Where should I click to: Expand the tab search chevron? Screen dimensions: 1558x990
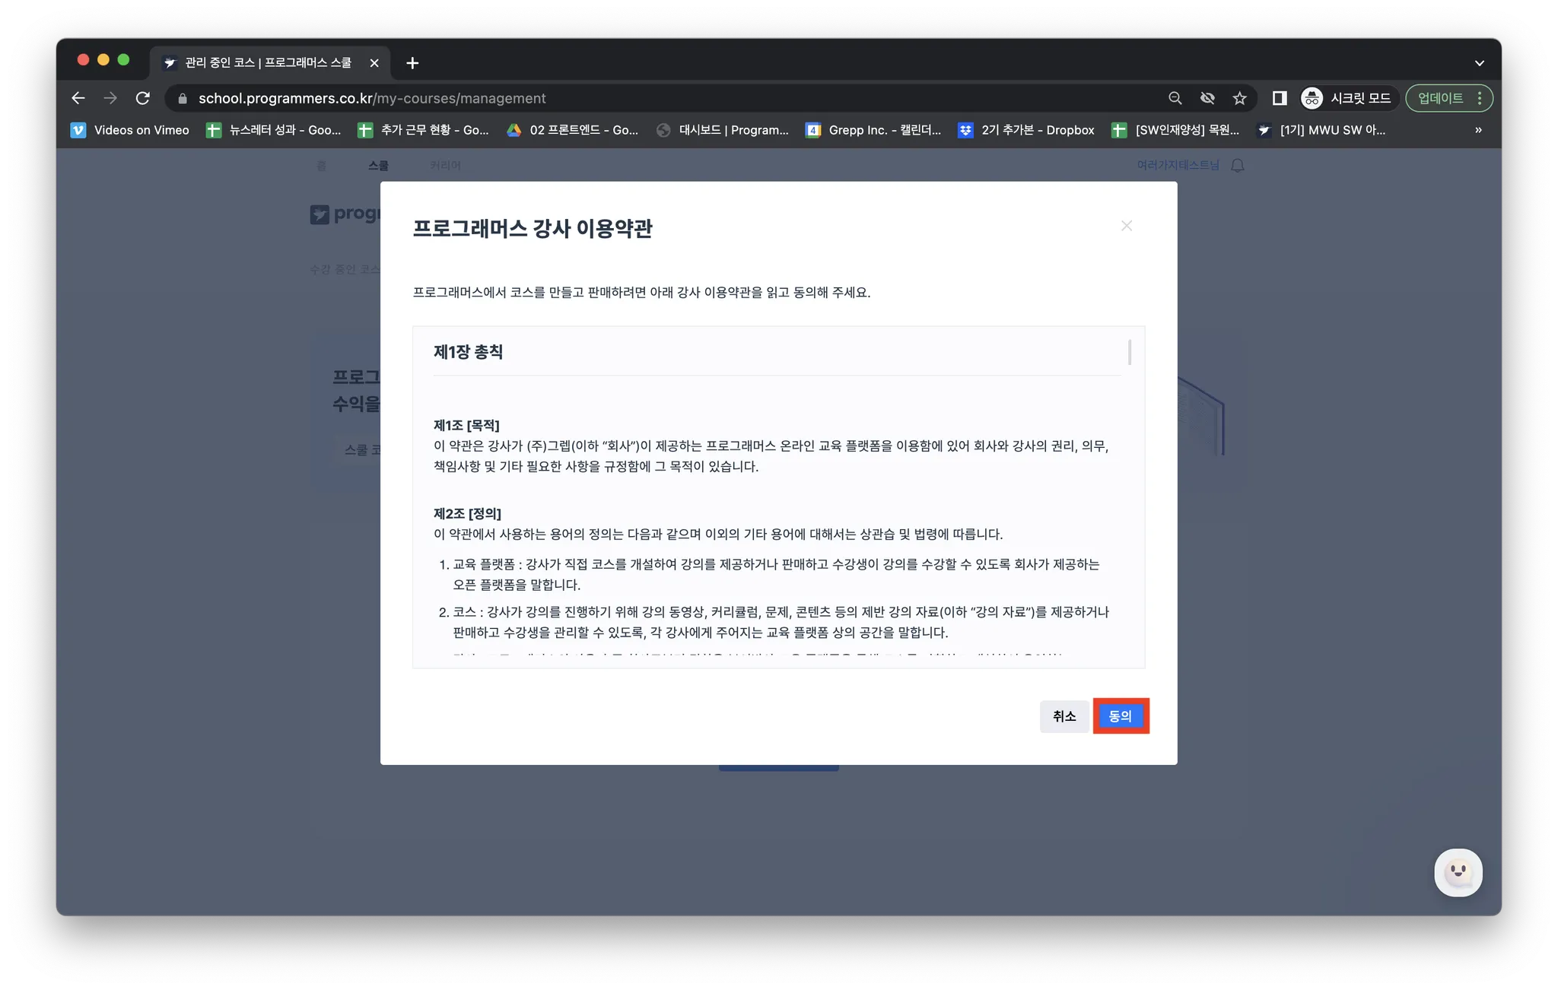tap(1479, 63)
